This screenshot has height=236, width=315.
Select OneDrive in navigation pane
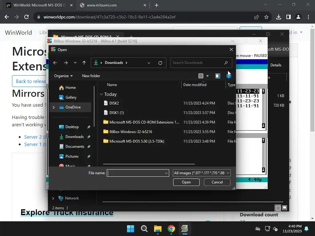coord(73,107)
